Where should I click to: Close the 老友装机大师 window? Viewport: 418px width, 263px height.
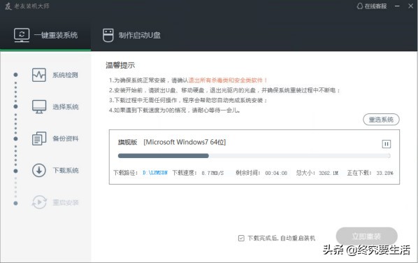(411, 6)
